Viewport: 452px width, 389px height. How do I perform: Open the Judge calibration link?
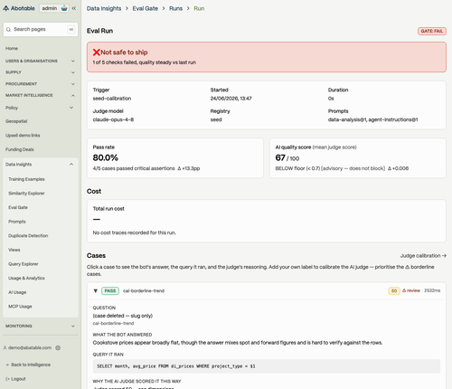[x=423, y=256]
